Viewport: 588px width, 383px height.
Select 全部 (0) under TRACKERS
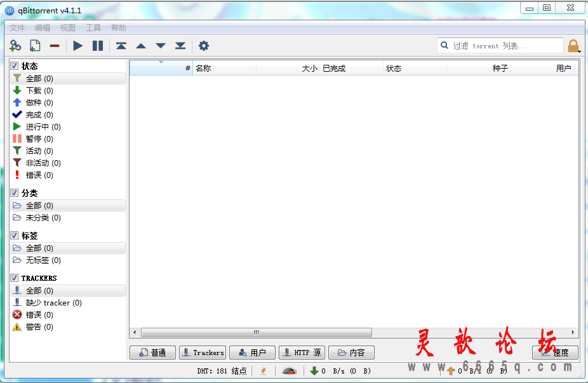68,290
